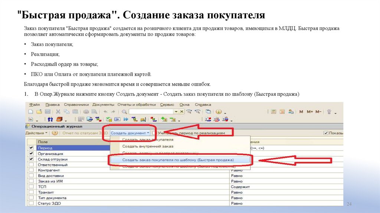Expand the dropdown arrow beside Info icon
This screenshot has height=213, width=380.
point(225,113)
